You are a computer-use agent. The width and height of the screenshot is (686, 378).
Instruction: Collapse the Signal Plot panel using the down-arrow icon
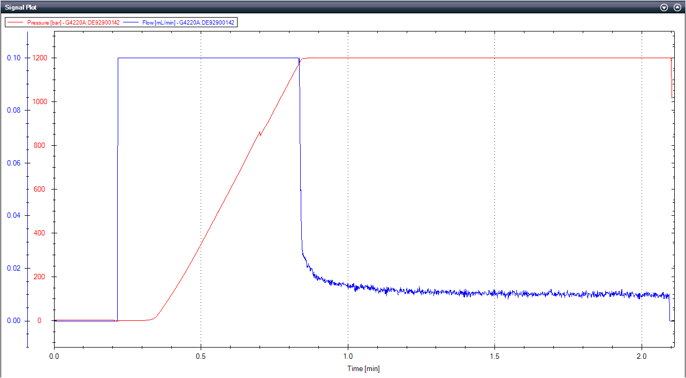664,7
